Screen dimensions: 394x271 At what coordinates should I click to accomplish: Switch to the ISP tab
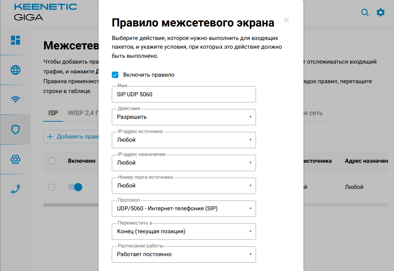pyautogui.click(x=53, y=113)
